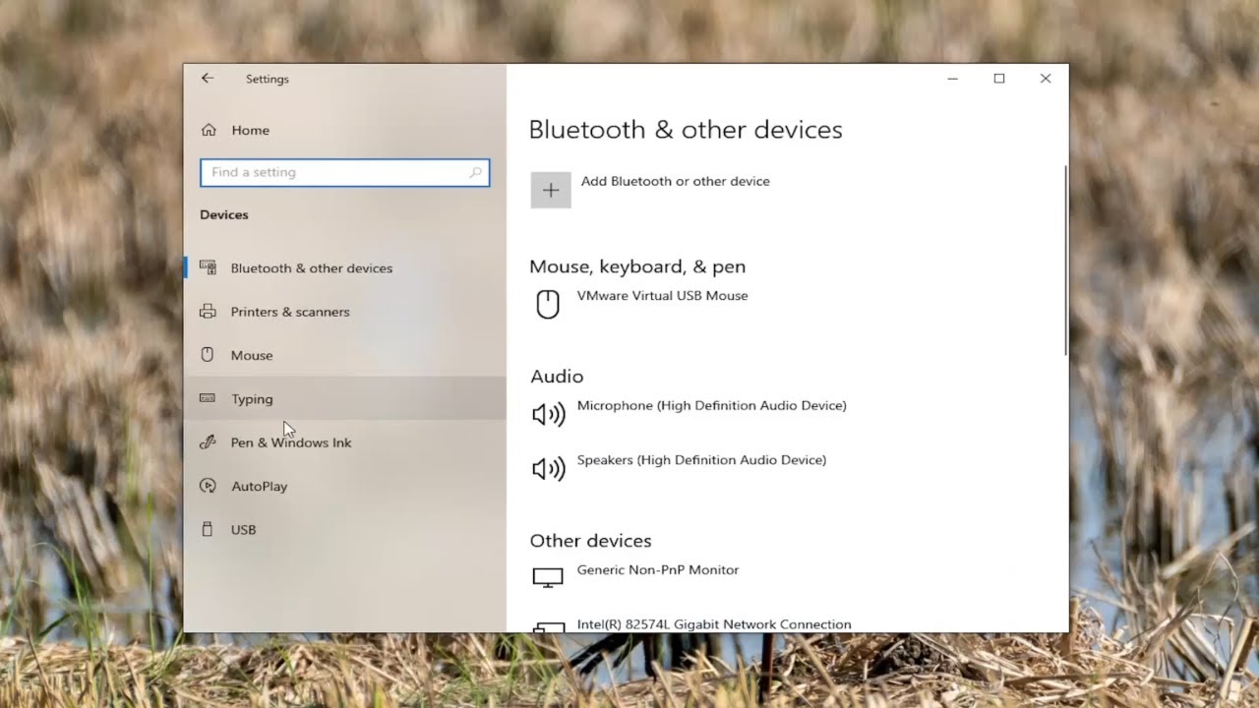Click the Printers & scanners sidebar icon
The width and height of the screenshot is (1259, 708).
tap(208, 312)
